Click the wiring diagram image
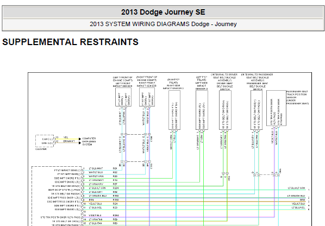This screenshot has width=325, height=226. coord(170,149)
